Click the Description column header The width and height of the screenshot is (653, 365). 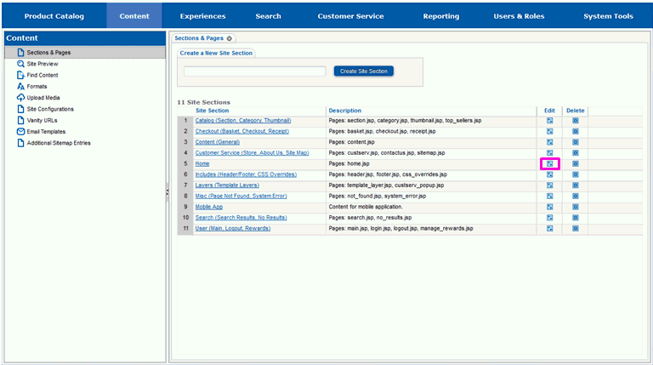pos(345,111)
